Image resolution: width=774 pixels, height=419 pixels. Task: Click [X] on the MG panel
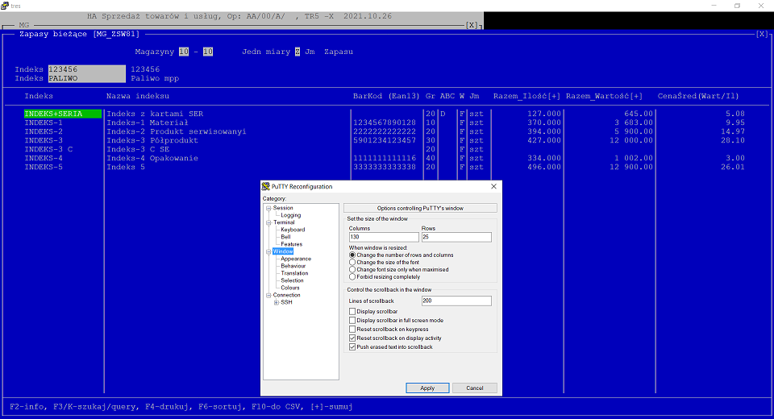[x=472, y=25]
